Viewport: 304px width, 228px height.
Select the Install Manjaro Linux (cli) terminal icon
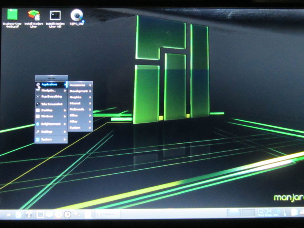(55, 19)
